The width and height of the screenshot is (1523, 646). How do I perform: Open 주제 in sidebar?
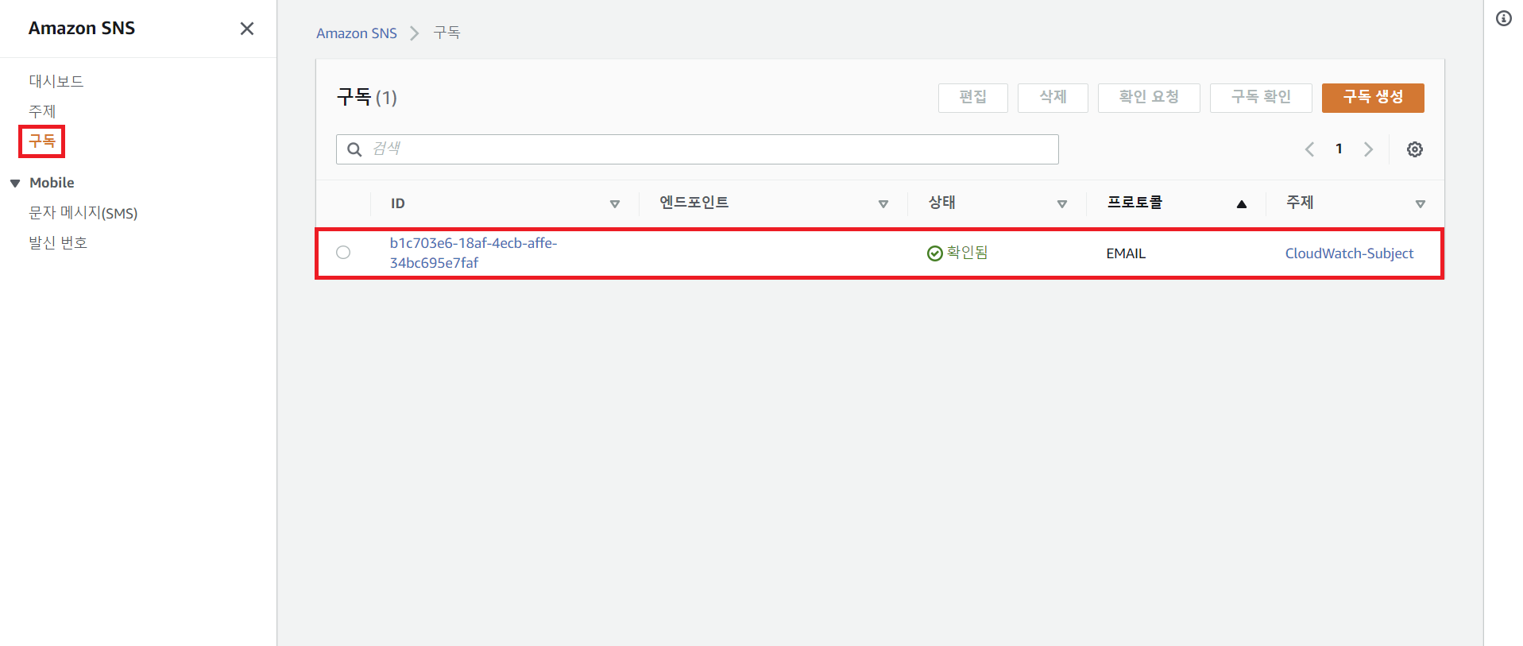coord(42,111)
